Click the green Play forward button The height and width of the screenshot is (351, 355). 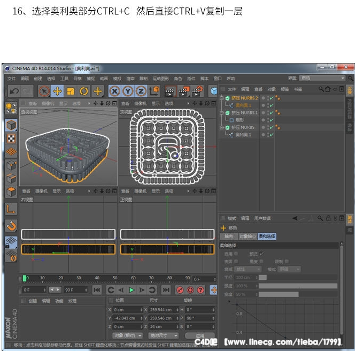[x=132, y=290]
